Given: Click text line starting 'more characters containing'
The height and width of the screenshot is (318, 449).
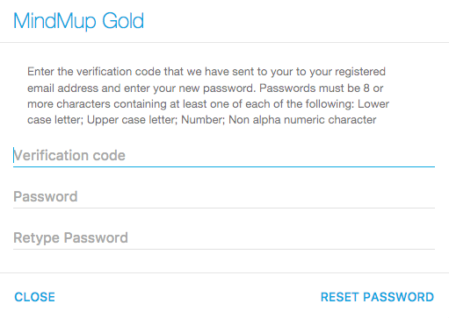Looking at the screenshot, I should (x=208, y=104).
